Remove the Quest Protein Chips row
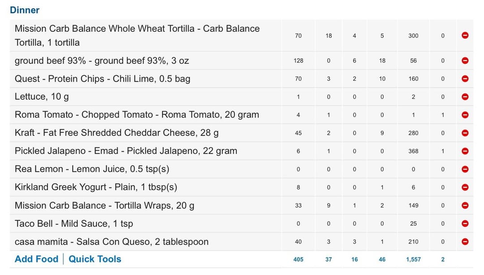 (x=465, y=79)
